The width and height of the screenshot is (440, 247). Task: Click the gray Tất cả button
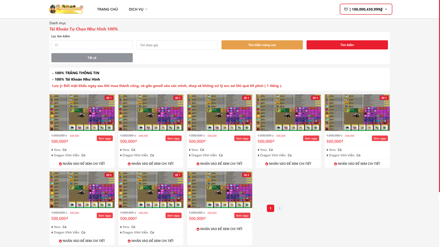coord(92,58)
